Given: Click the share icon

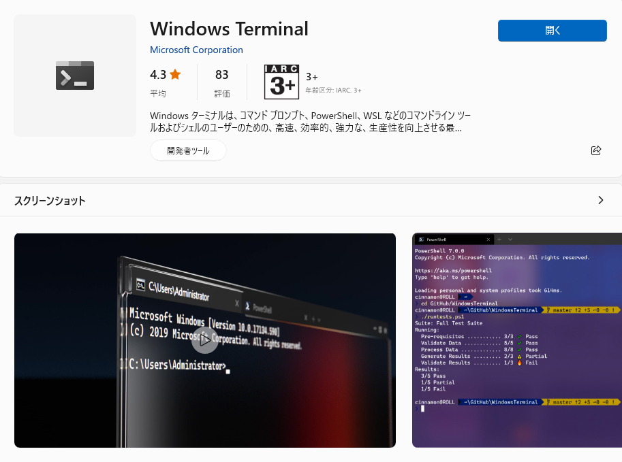Looking at the screenshot, I should 596,150.
